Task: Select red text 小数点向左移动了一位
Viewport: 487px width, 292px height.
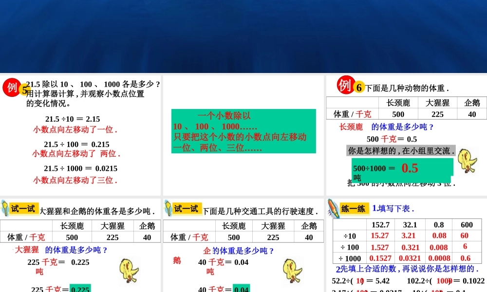Action: click(x=75, y=129)
